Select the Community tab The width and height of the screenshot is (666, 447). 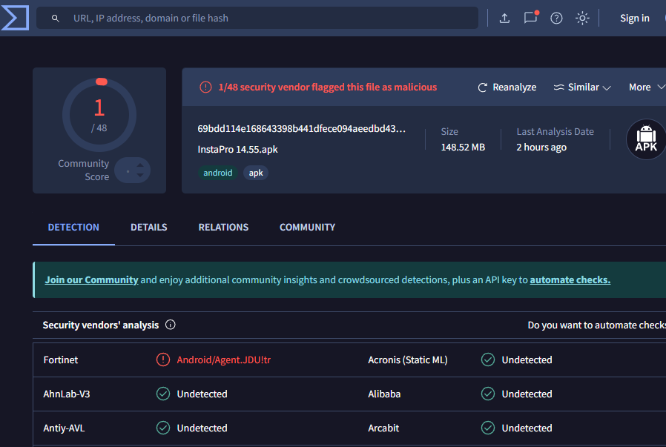click(307, 228)
